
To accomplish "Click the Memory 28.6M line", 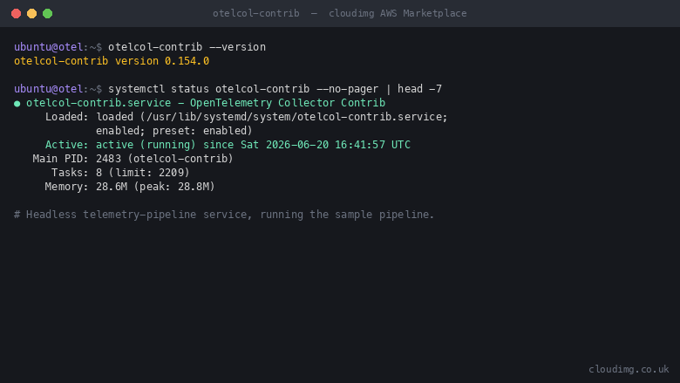I will click(130, 187).
